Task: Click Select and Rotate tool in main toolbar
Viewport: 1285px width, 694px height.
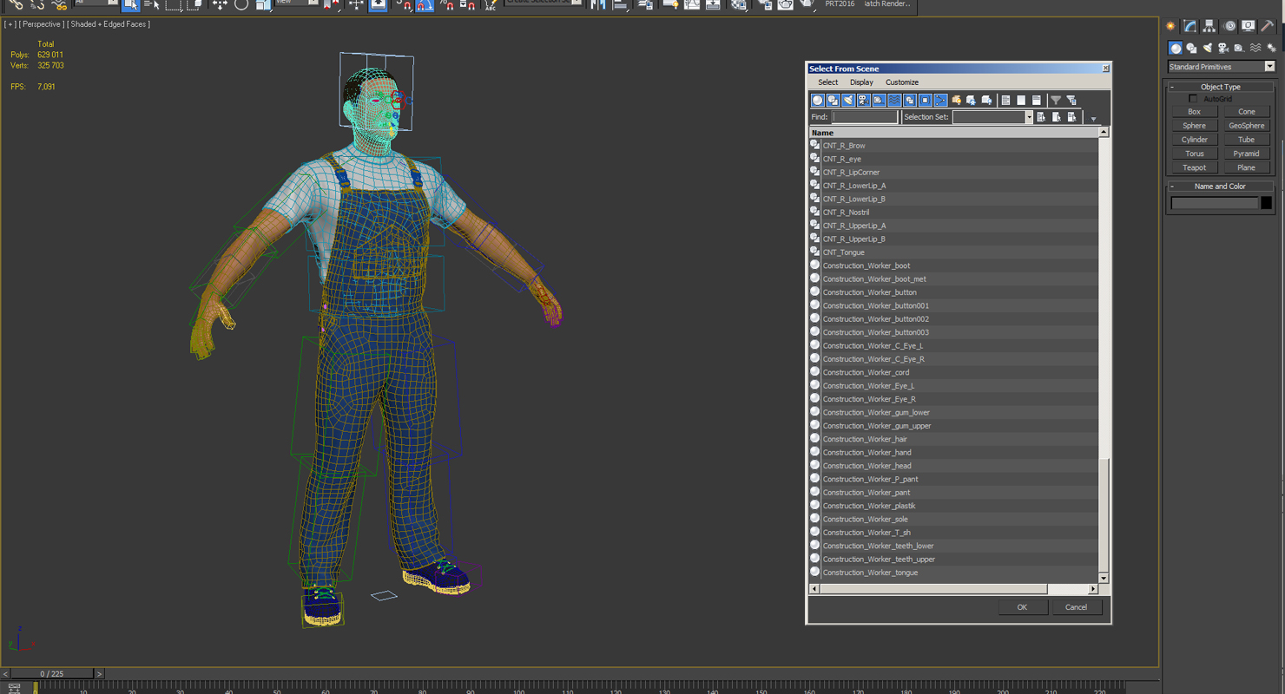Action: (241, 4)
